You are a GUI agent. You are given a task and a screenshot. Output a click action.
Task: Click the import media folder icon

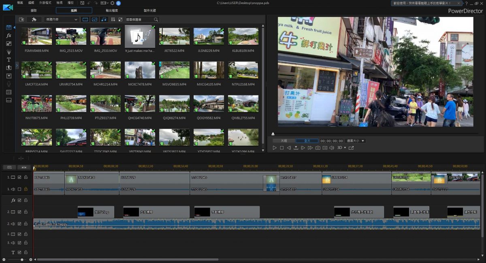[21, 19]
